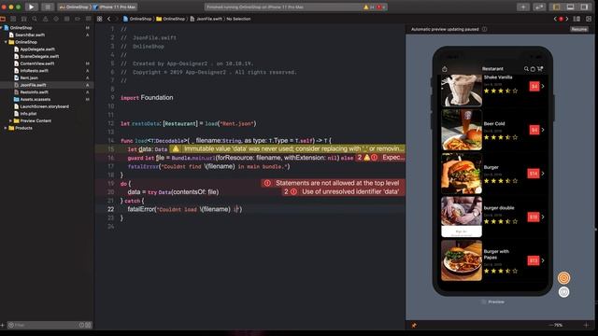
Task: Open the Test navigator diamond icon
Action: [x=56, y=19]
